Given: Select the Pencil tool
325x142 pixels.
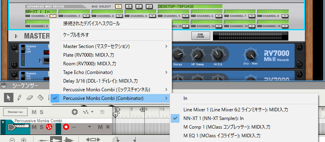Looking at the screenshot, I should (x=19, y=98).
